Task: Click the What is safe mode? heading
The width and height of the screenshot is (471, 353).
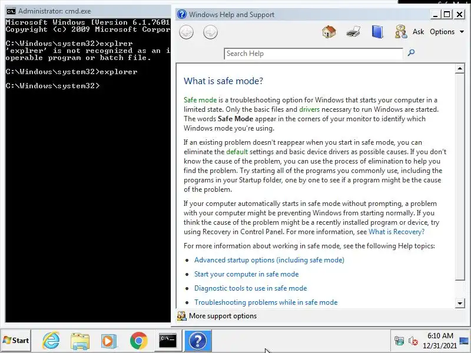Action: [x=223, y=81]
